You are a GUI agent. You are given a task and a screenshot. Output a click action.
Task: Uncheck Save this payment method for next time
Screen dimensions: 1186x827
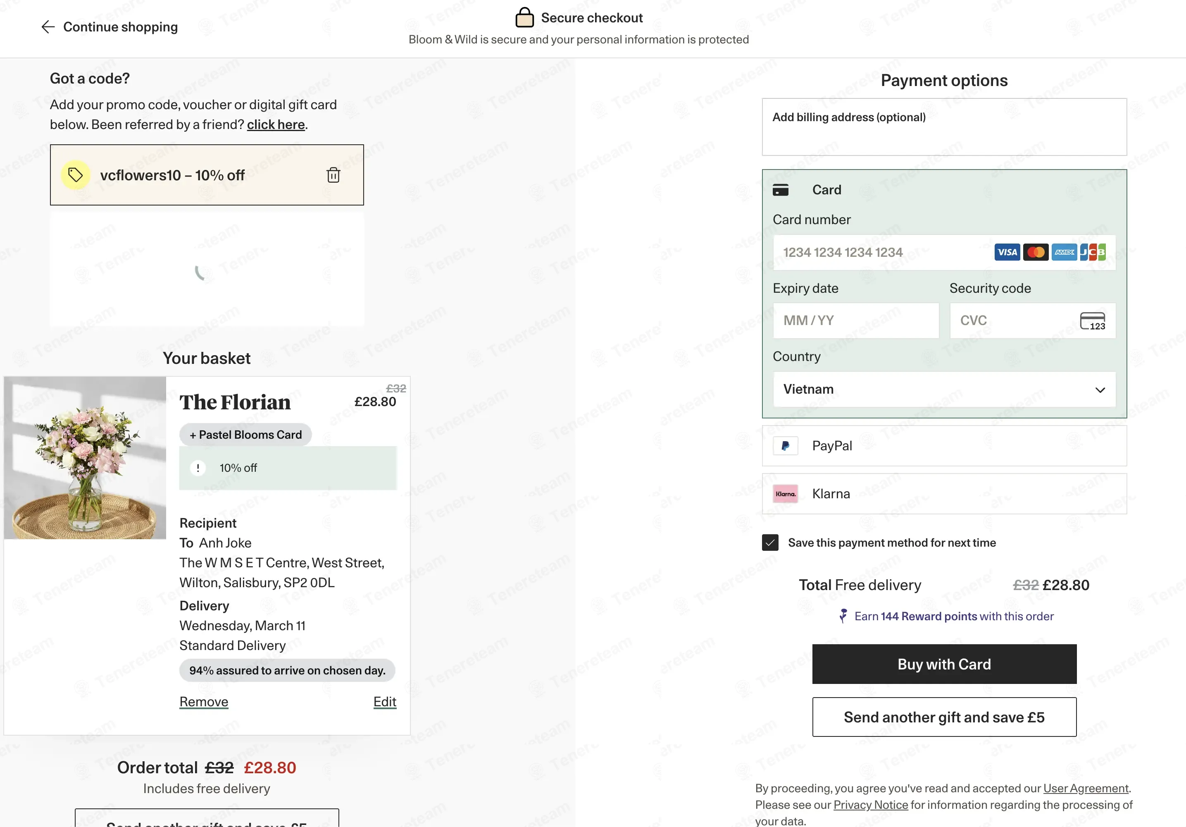[769, 543]
